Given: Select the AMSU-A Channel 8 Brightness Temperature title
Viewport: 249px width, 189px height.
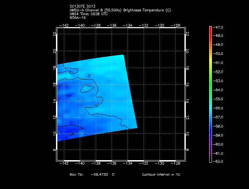Looking at the screenshot, I should click(120, 10).
